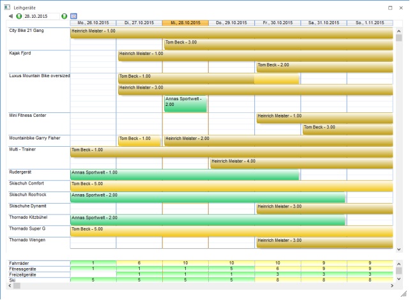Select the Mi., 28.10.2015 column header

click(185, 22)
